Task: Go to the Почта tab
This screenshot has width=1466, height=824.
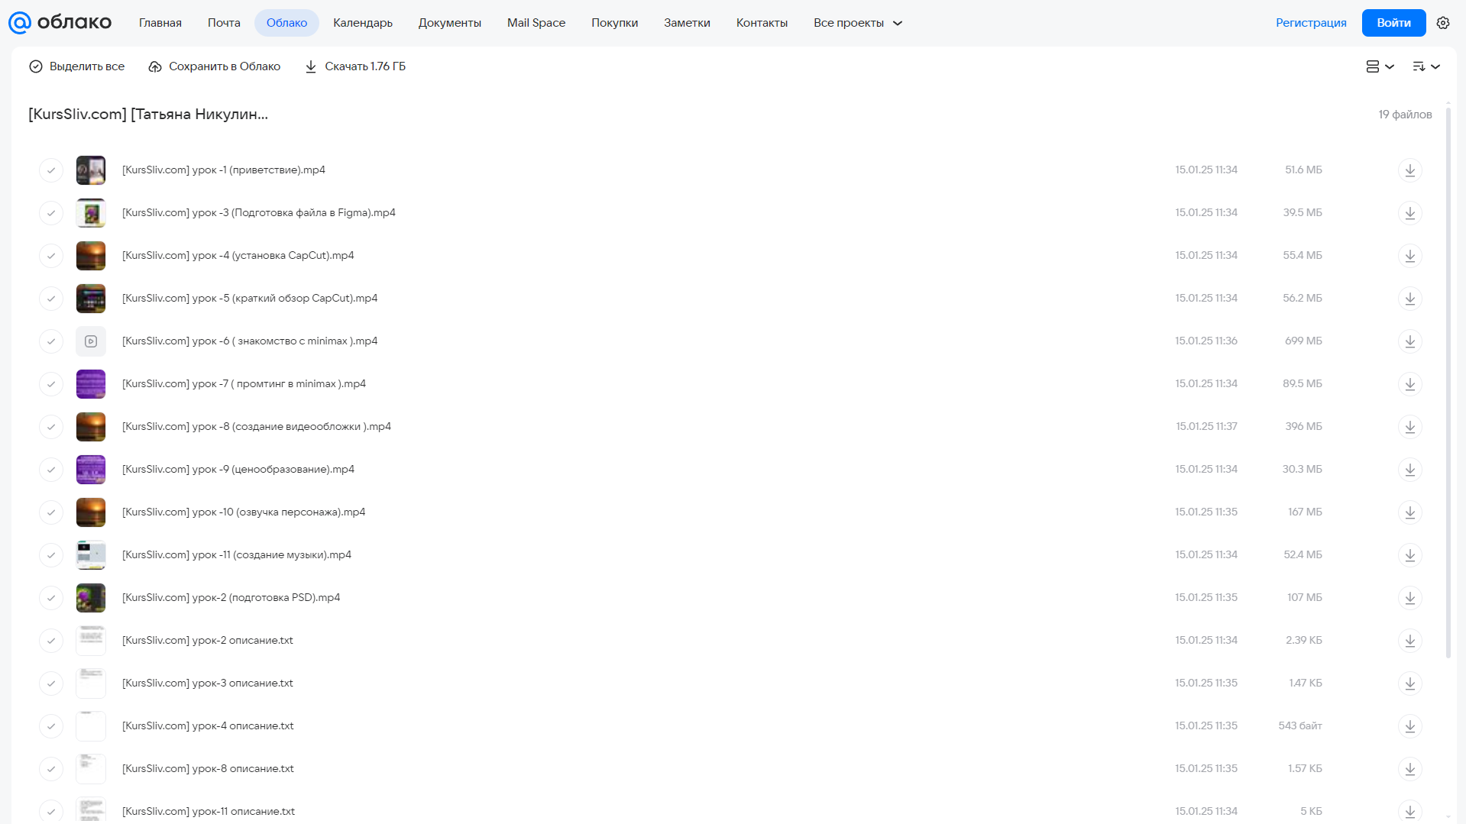Action: pyautogui.click(x=224, y=23)
